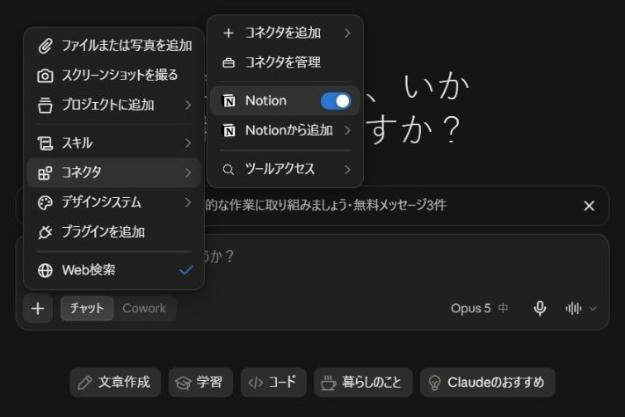The height and width of the screenshot is (417, 625).
Task: Select ファイルまたは写真を追加 menu label
Action: tap(127, 46)
